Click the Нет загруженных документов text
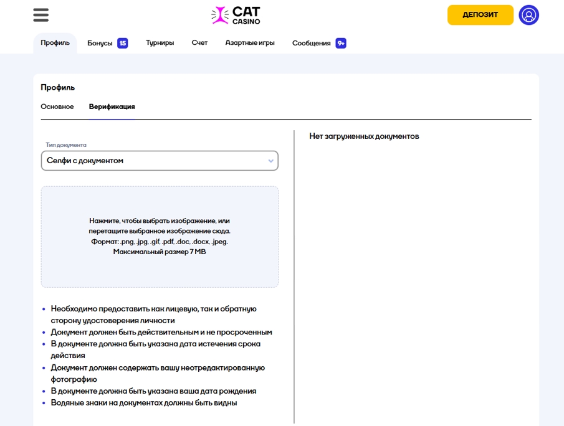Screen dimensions: 564x426 364,136
